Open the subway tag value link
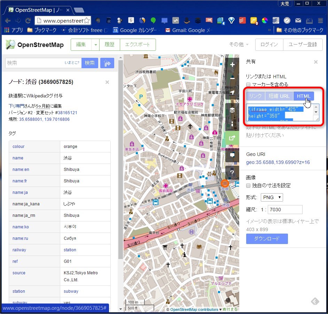328x314 pixels. [x=71, y=291]
